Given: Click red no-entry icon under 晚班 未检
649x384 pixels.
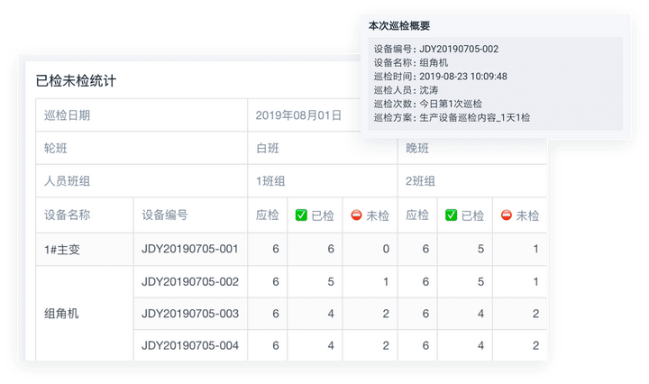Looking at the screenshot, I should pos(507,215).
